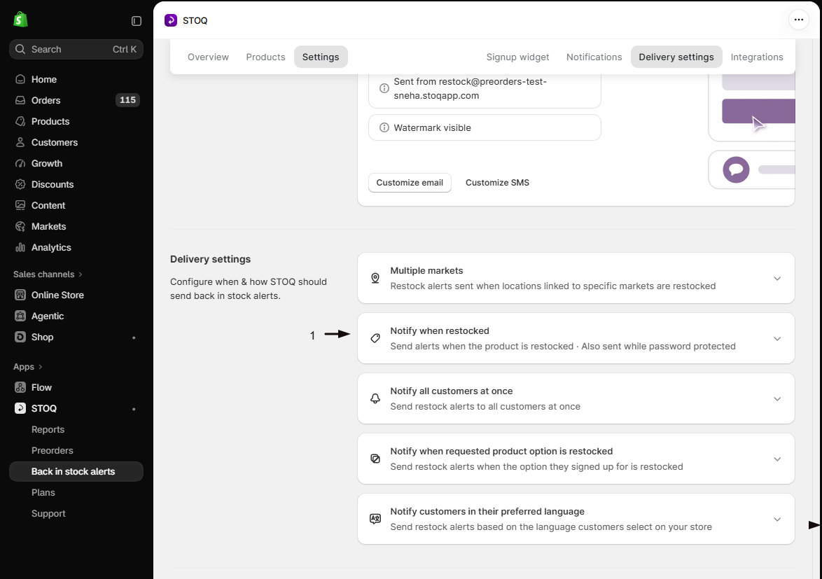Click the Multiple markets location pin icon
This screenshot has height=579, width=822.
375,278
